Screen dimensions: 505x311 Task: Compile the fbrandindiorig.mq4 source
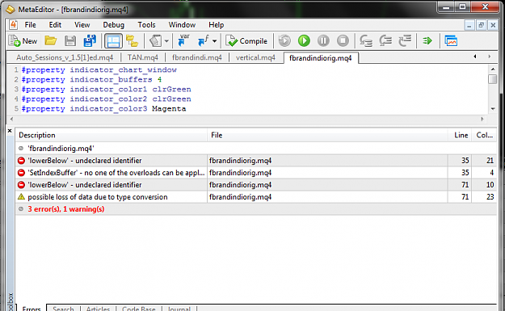click(x=246, y=41)
